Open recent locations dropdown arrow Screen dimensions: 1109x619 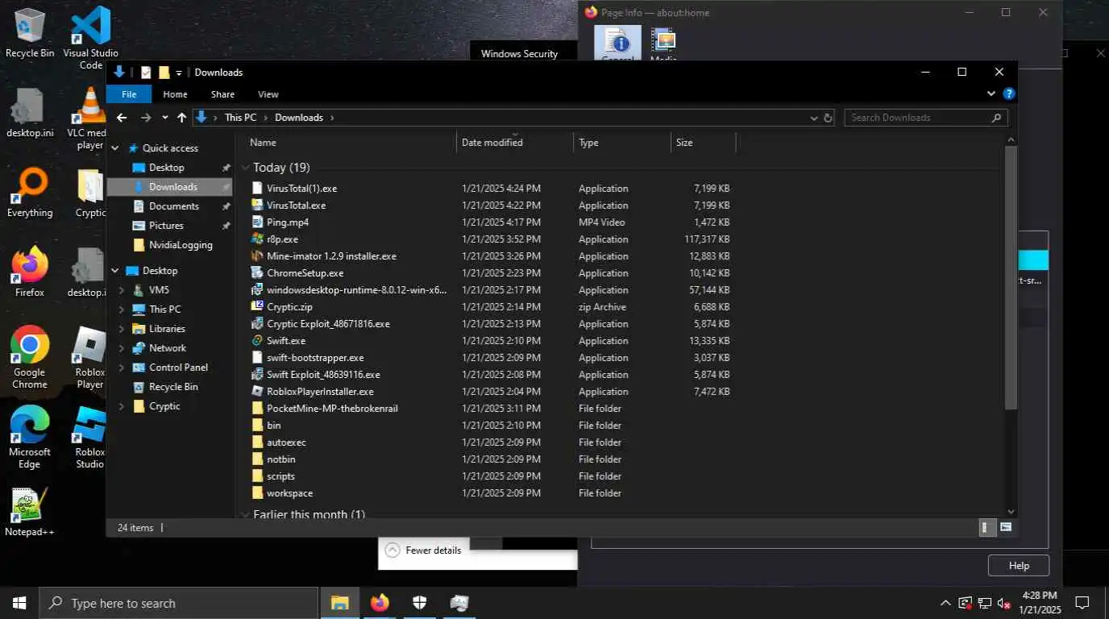coord(164,118)
